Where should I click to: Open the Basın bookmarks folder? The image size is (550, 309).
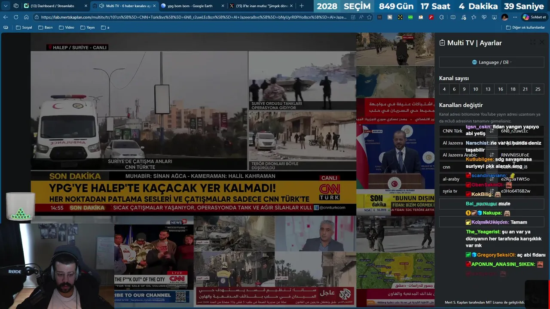(x=46, y=27)
